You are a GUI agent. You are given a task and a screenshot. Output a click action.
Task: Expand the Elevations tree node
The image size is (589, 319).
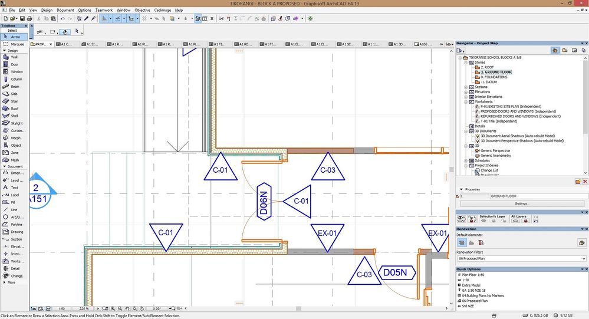pos(466,91)
